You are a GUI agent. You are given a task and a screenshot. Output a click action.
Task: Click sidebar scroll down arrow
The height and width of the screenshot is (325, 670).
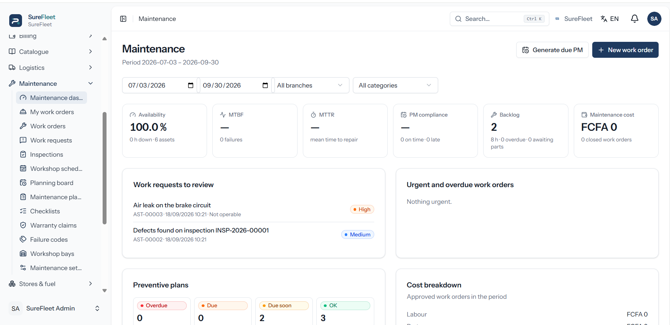click(104, 291)
